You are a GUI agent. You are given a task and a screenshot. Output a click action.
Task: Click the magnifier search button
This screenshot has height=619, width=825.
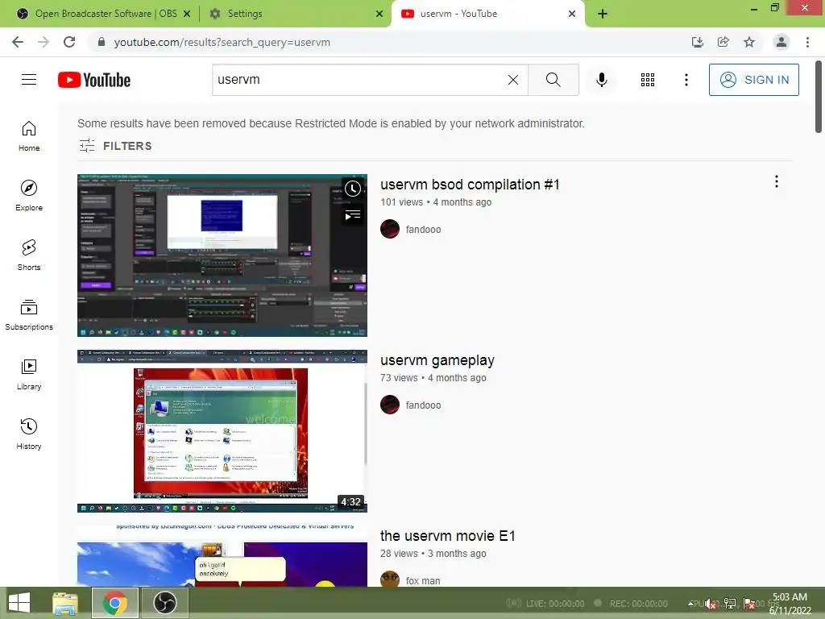(x=553, y=80)
